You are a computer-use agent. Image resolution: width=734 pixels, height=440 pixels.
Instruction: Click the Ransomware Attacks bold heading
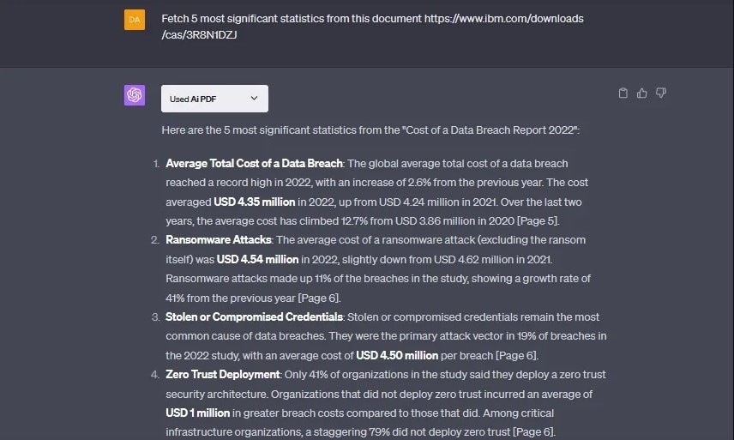tap(218, 239)
